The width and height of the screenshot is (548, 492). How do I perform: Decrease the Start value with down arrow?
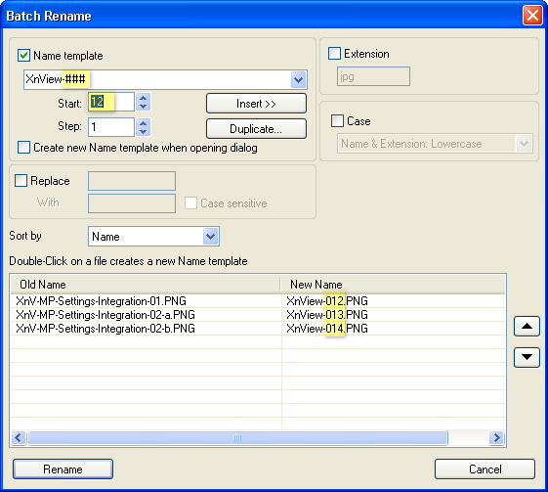(143, 107)
